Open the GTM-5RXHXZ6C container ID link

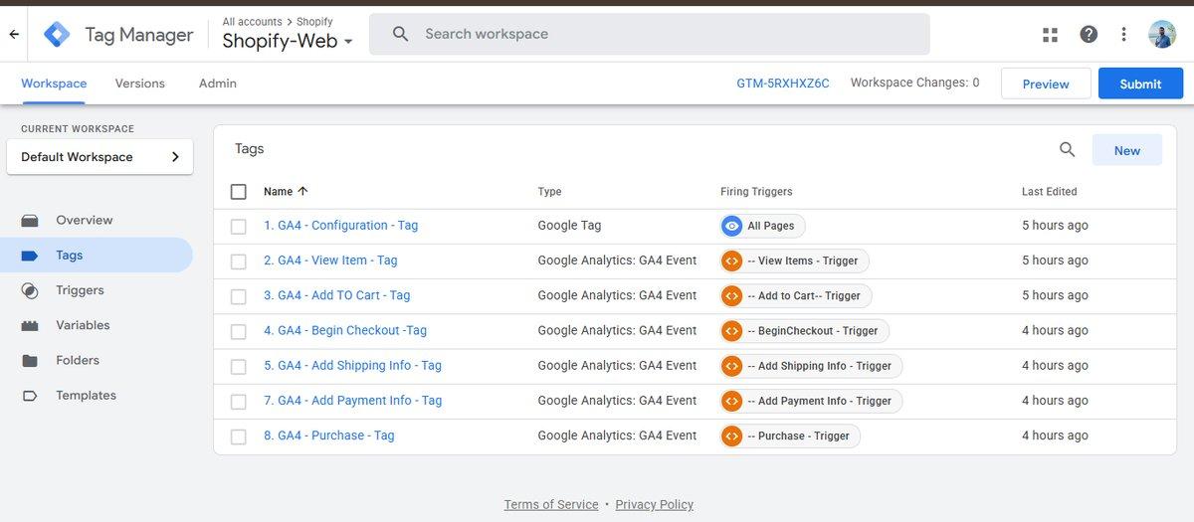pos(783,84)
